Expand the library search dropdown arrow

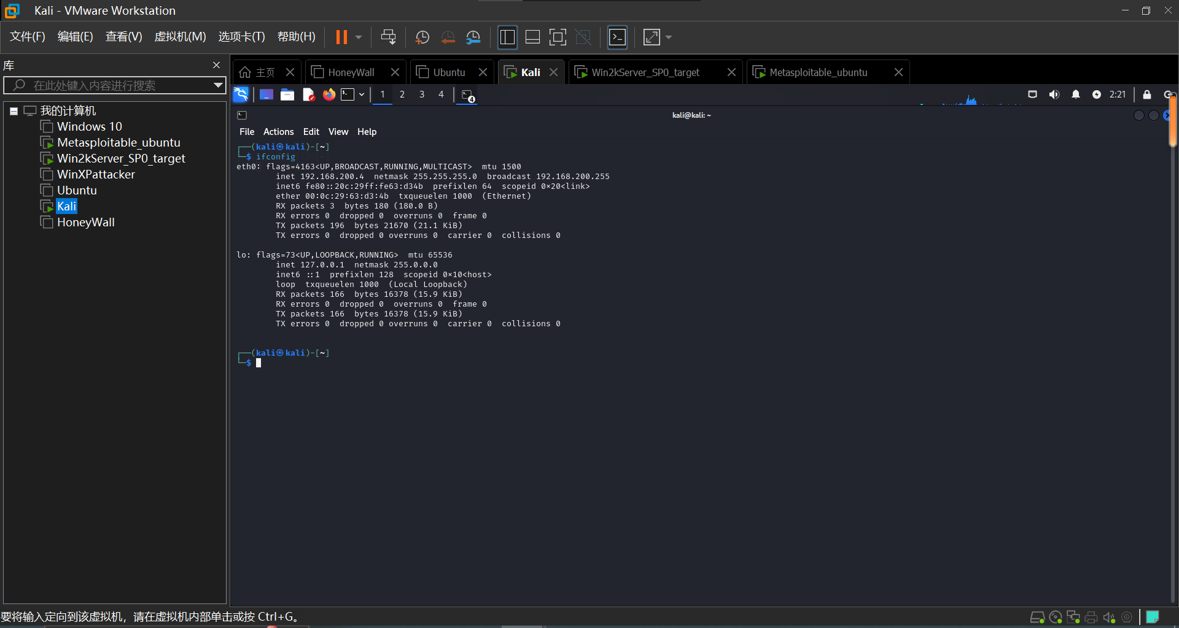pos(218,85)
